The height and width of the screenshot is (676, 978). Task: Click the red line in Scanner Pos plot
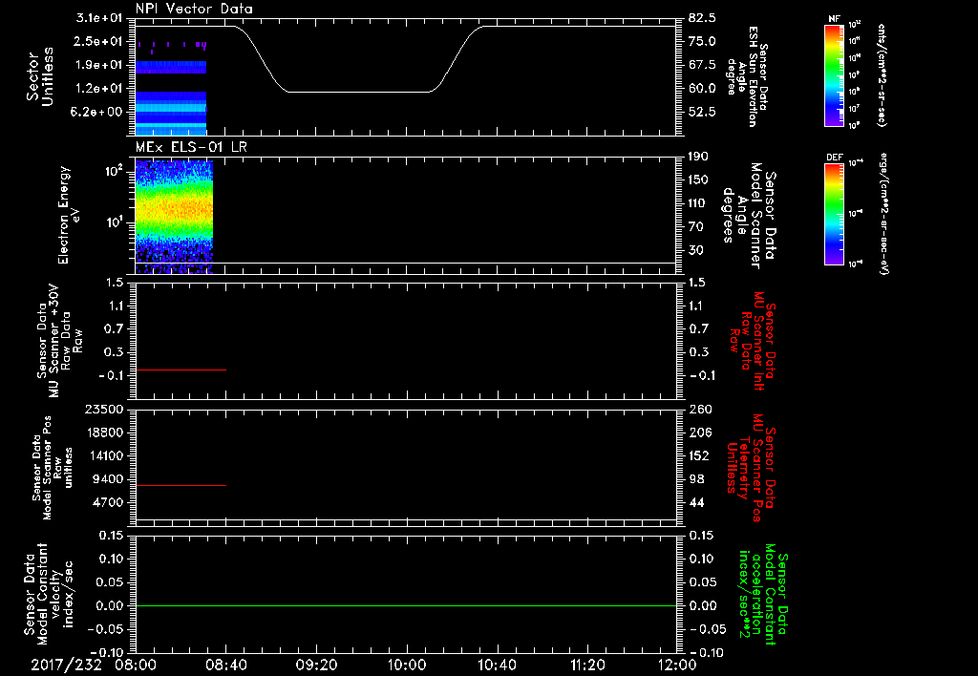tap(181, 485)
